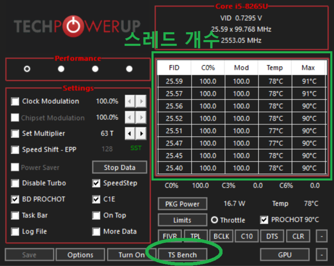Open the C10 states button

tap(247, 236)
